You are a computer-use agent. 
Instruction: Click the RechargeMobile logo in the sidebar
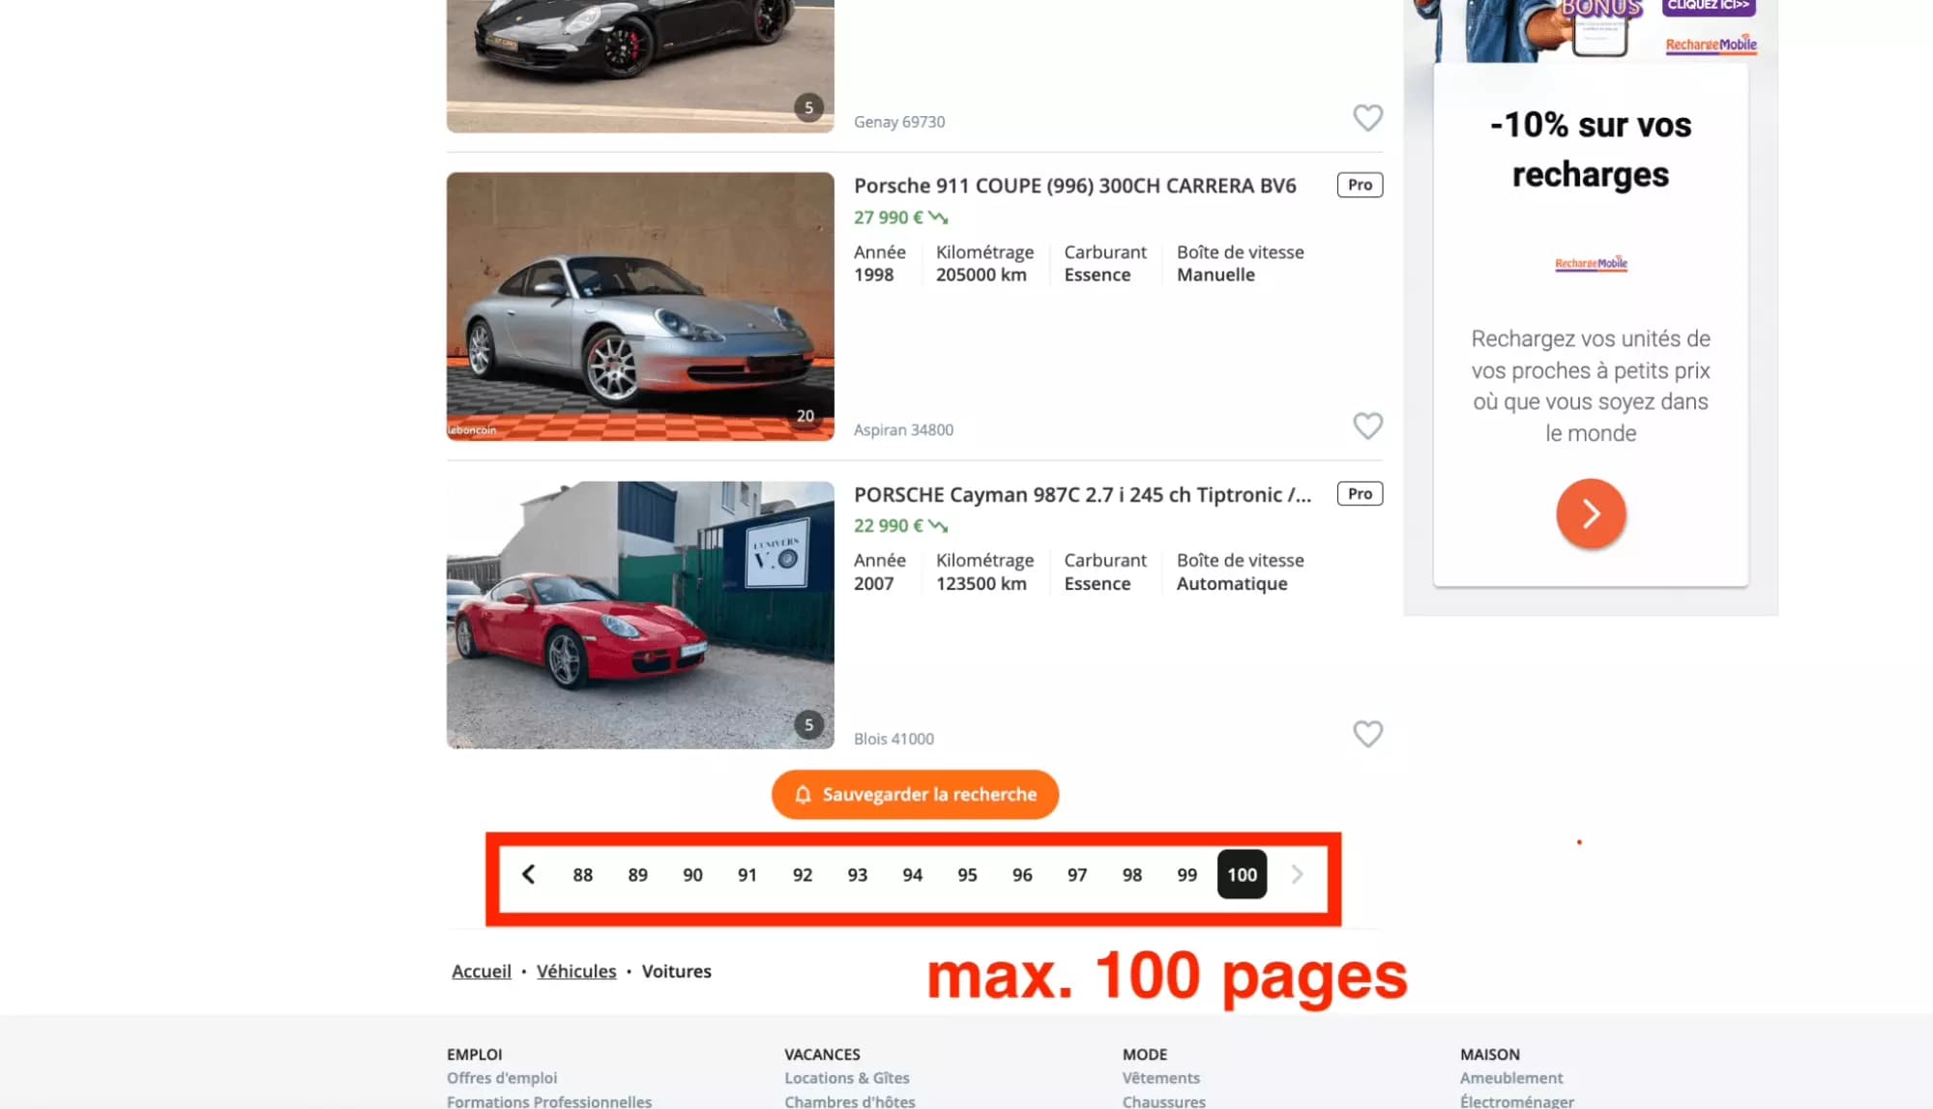pos(1591,263)
